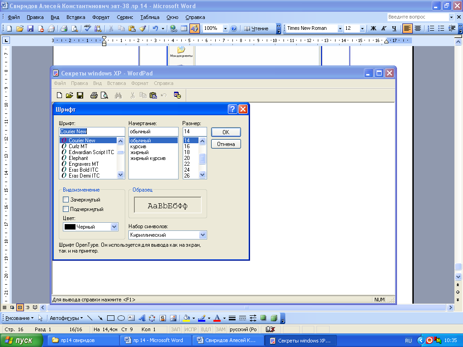Click Date/Time insert icon in WordPad
Viewport: 463px width, 347px height.
(177, 95)
